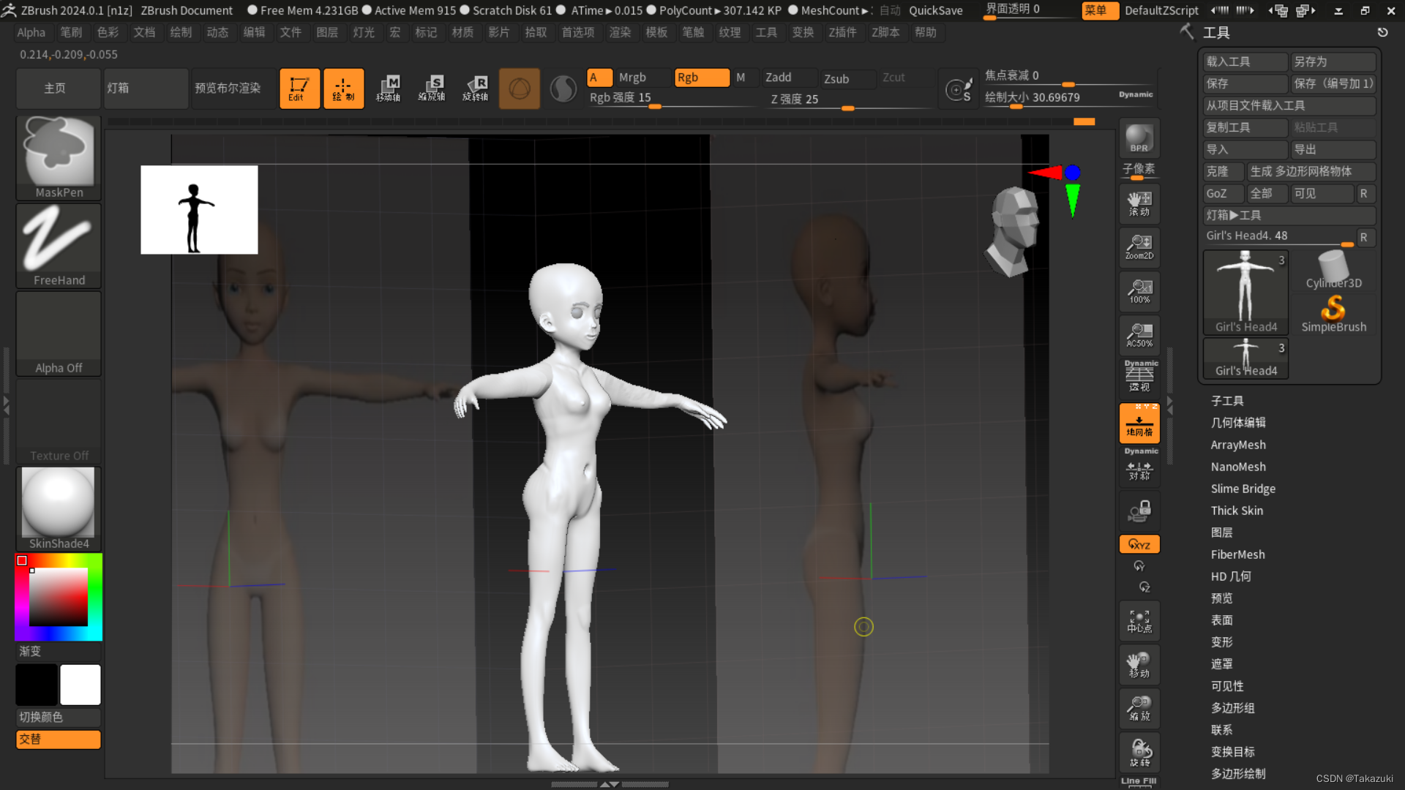Click the Move axis (移动轴) gizmo icon
This screenshot has height=790, width=1405.
(388, 89)
